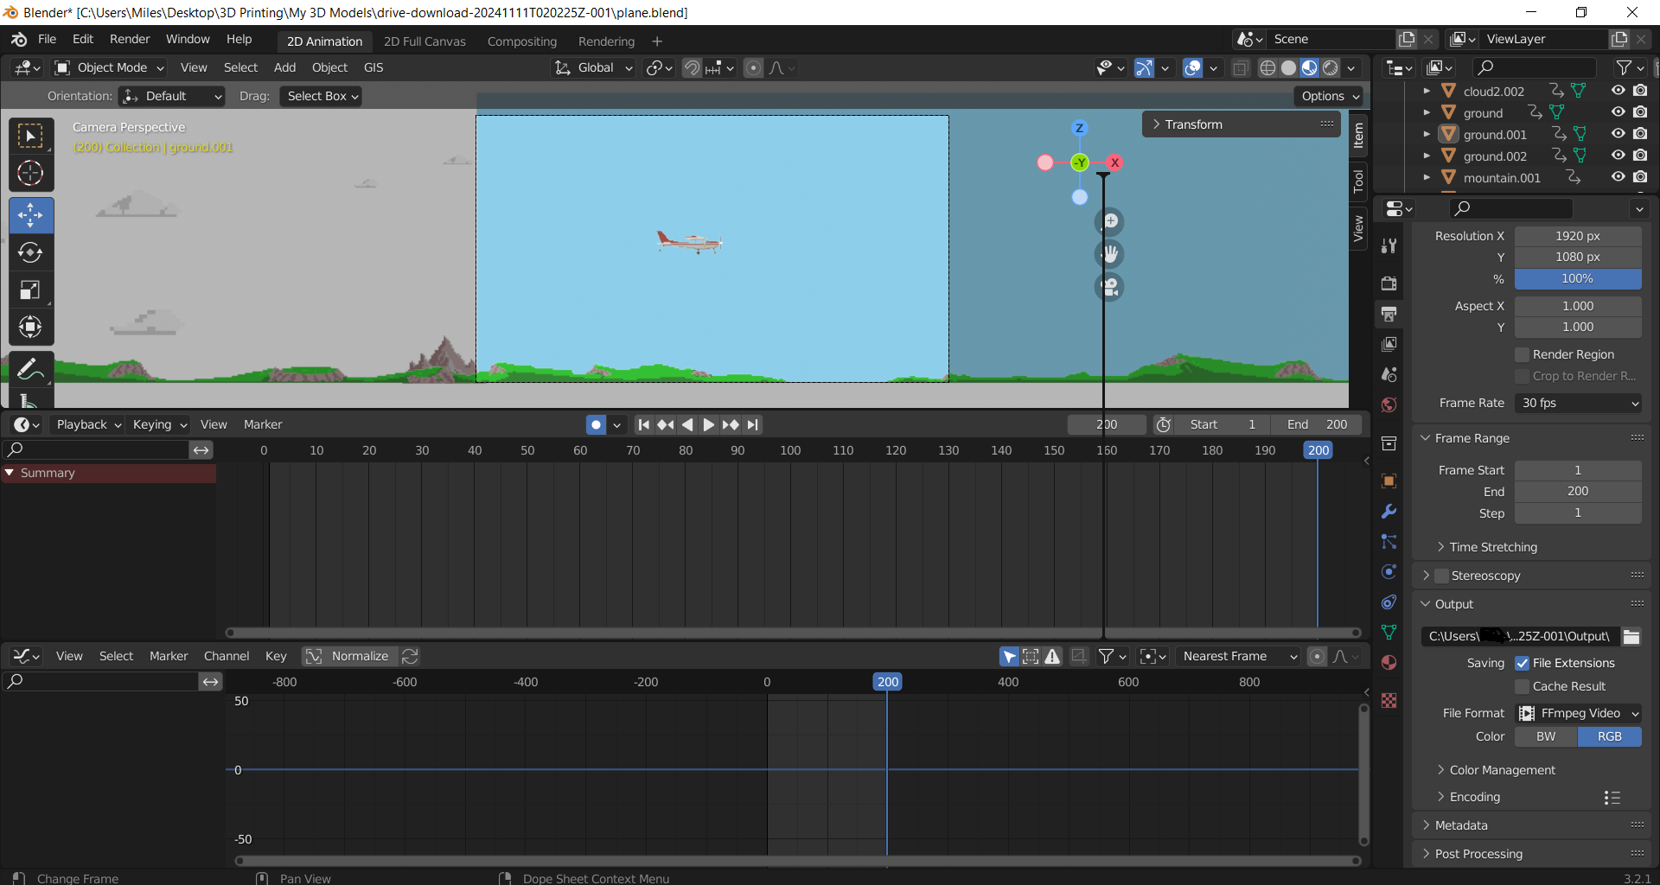Activate the Cursor tool
This screenshot has height=885, width=1660.
click(31, 174)
